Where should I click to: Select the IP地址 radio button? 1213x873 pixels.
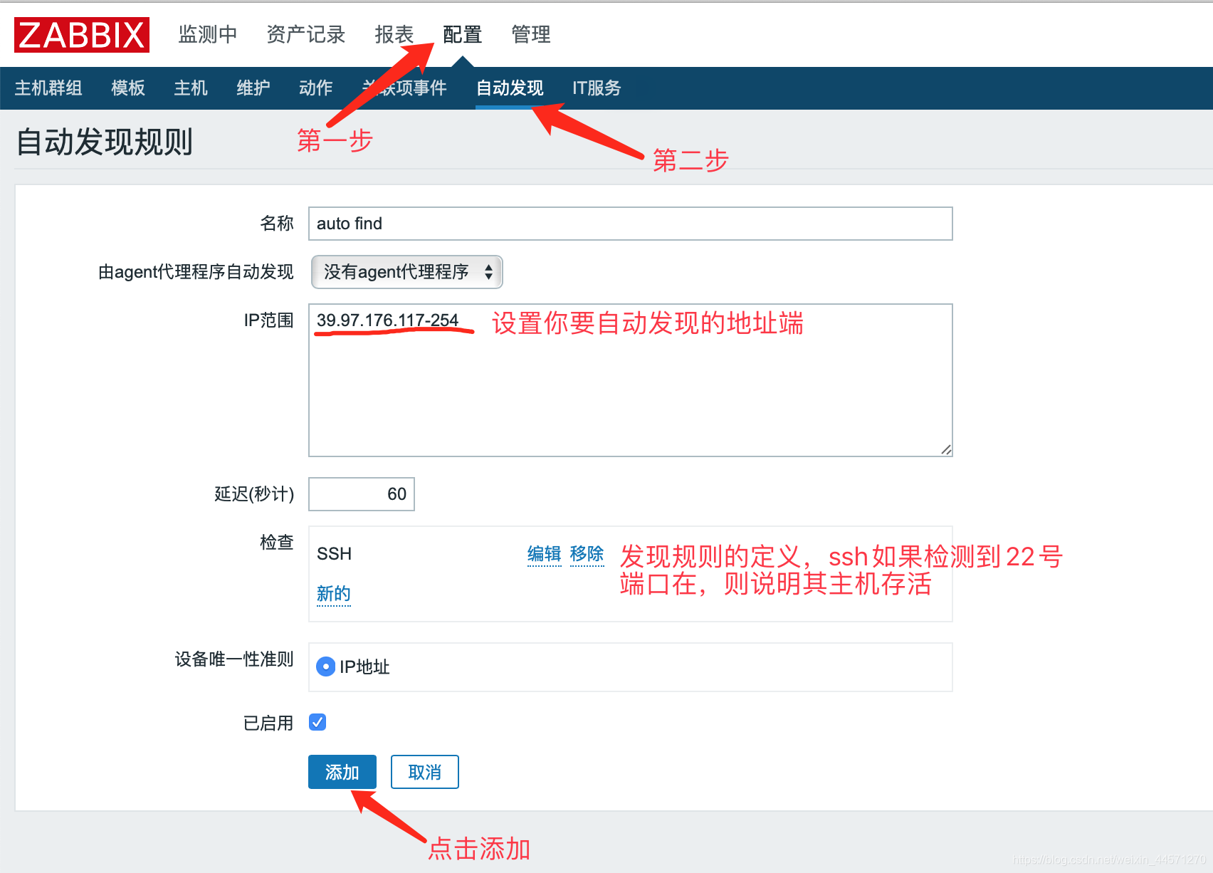click(325, 666)
